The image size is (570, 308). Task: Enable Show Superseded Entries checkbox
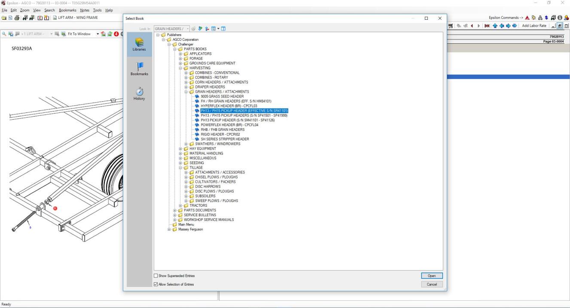tap(155, 276)
